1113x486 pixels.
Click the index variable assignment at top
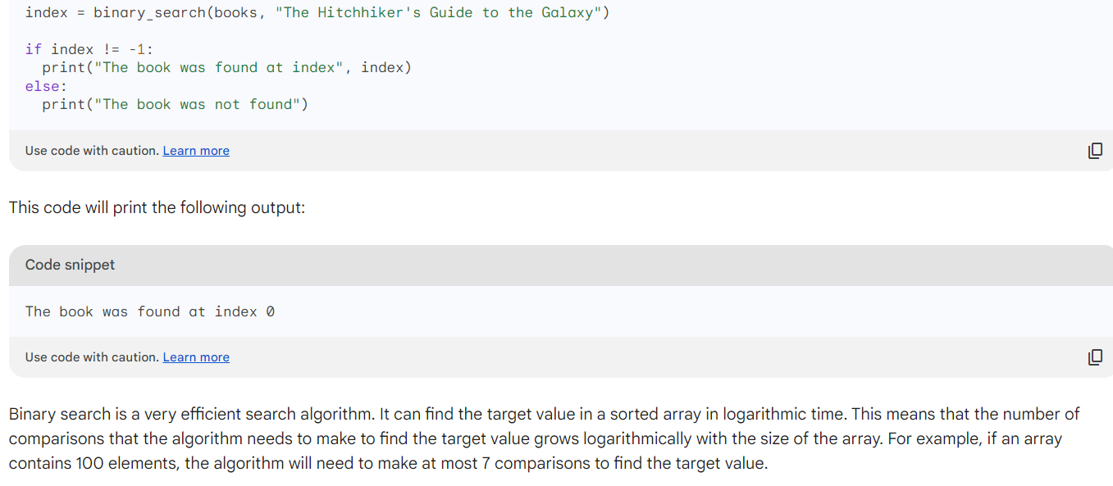point(47,13)
